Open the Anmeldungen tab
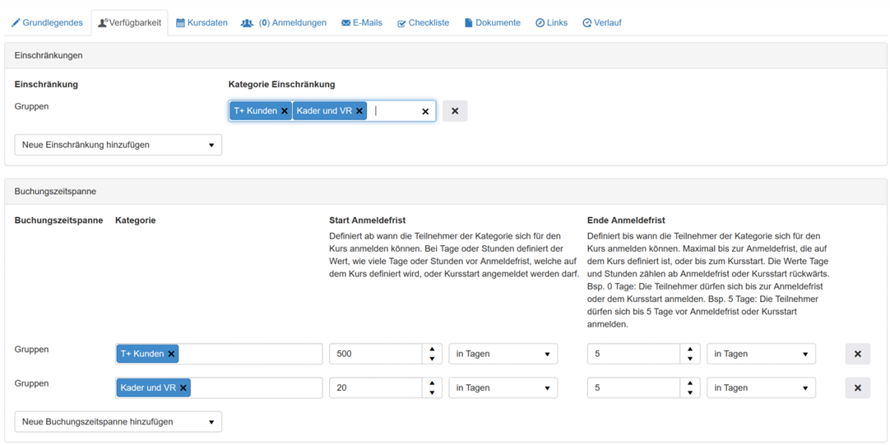 (284, 23)
